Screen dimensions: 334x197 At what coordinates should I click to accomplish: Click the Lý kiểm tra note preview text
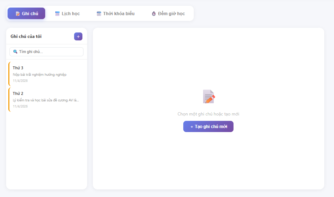[46, 100]
